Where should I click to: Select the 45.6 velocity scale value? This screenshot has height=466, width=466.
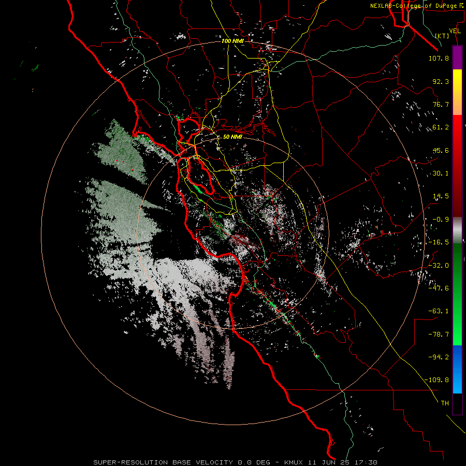click(441, 150)
